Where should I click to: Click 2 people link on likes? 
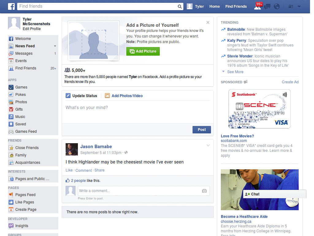pyautogui.click(x=78, y=181)
